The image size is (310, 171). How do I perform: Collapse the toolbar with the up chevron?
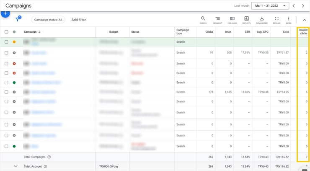point(305,20)
